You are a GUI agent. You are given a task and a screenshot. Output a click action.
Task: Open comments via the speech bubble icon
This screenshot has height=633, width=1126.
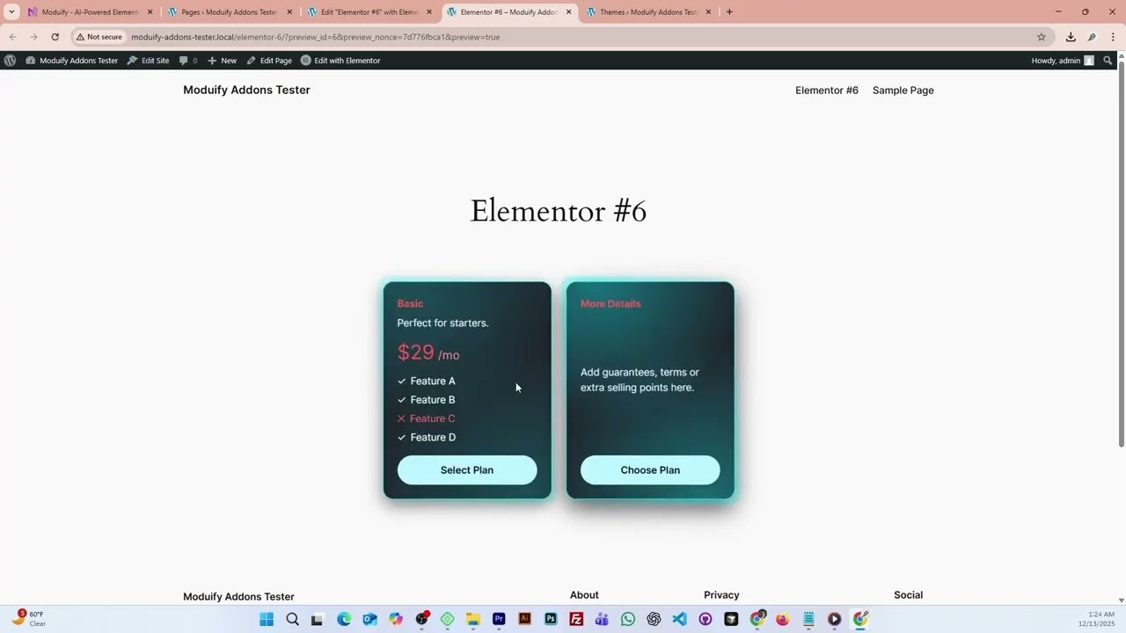point(184,60)
